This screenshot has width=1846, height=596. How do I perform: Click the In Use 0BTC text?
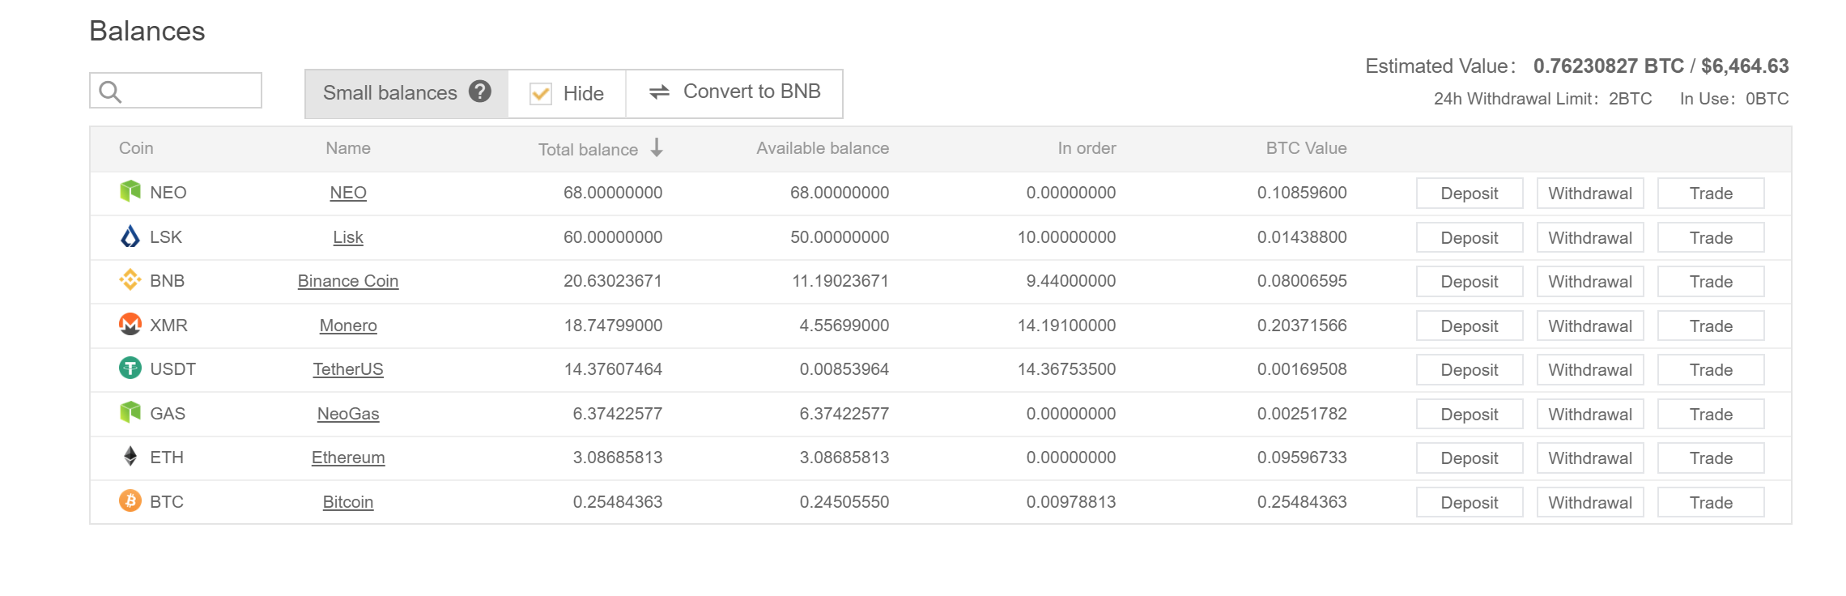[x=1734, y=99]
